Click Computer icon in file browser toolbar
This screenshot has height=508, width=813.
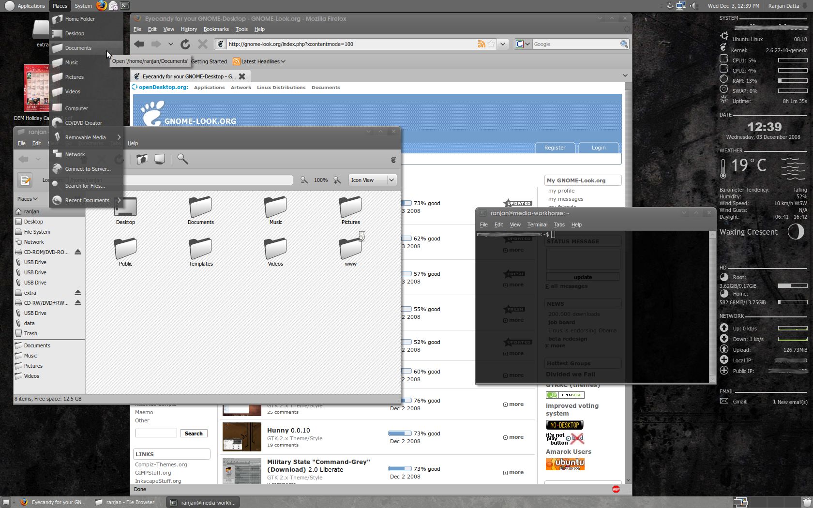(160, 159)
